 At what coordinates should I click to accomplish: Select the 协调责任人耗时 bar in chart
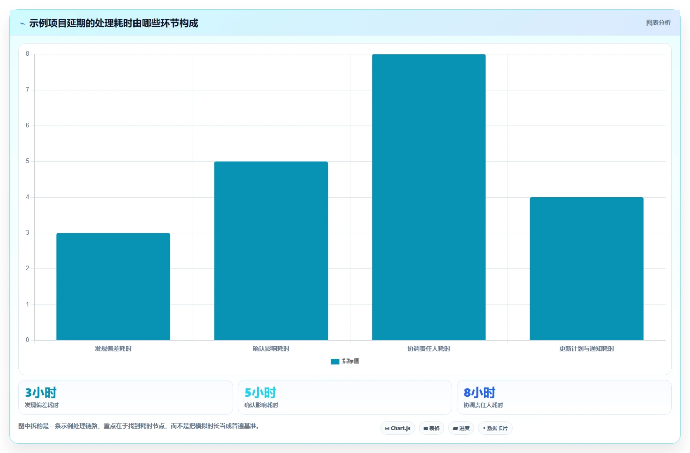coord(429,197)
